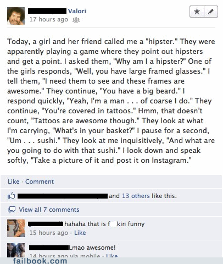Open first commenter's profile thumbnail

(16, 228)
